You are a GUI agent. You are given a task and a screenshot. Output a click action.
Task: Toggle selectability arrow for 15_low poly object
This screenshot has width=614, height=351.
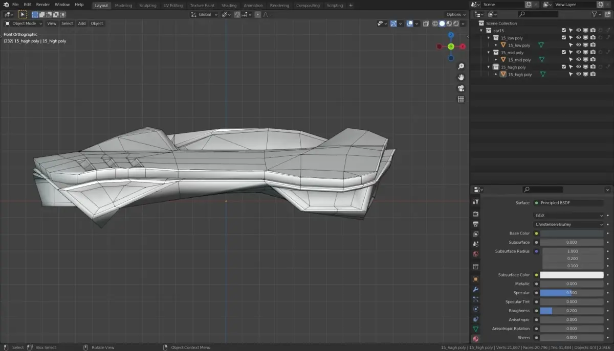tap(571, 45)
